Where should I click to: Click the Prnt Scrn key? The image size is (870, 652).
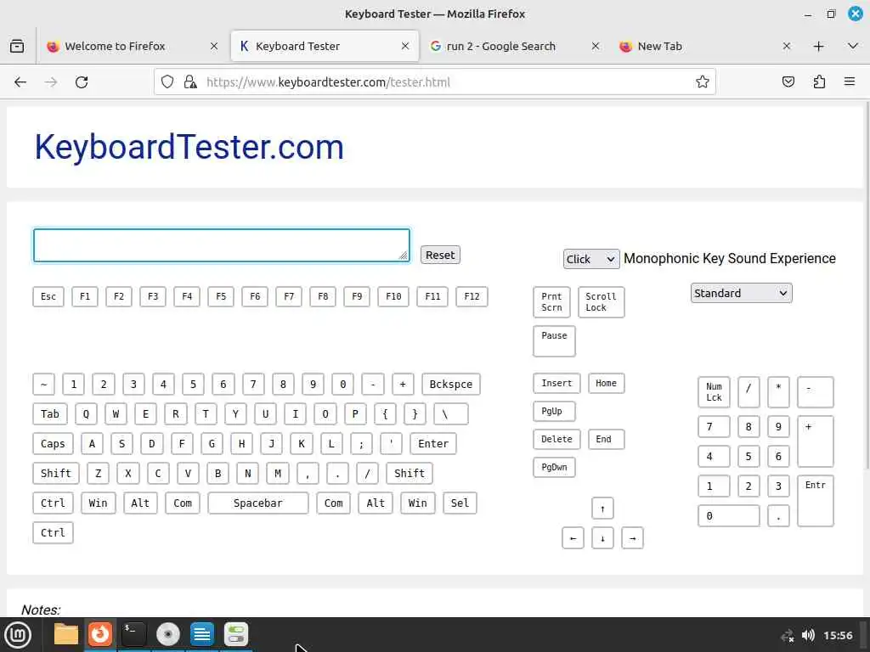coord(551,302)
